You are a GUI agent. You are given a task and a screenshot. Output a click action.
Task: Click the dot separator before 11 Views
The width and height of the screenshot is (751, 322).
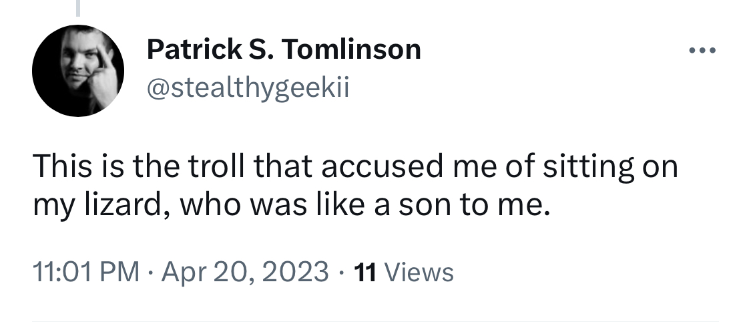pos(342,273)
